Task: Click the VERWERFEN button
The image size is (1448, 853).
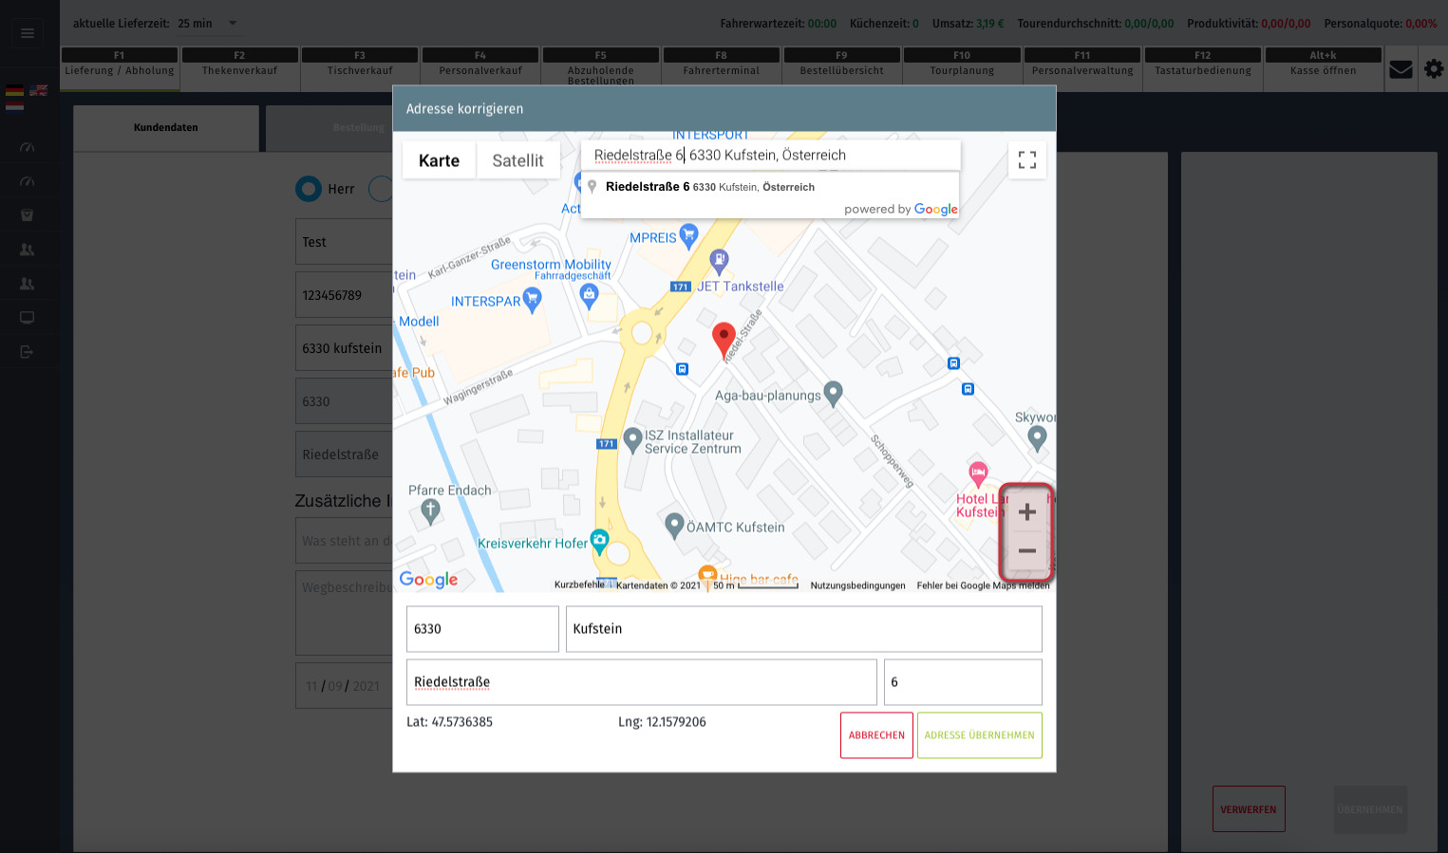Action: click(x=1249, y=809)
